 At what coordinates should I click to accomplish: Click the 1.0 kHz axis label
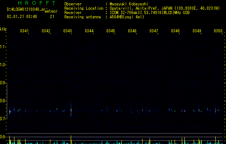coord(3,65)
